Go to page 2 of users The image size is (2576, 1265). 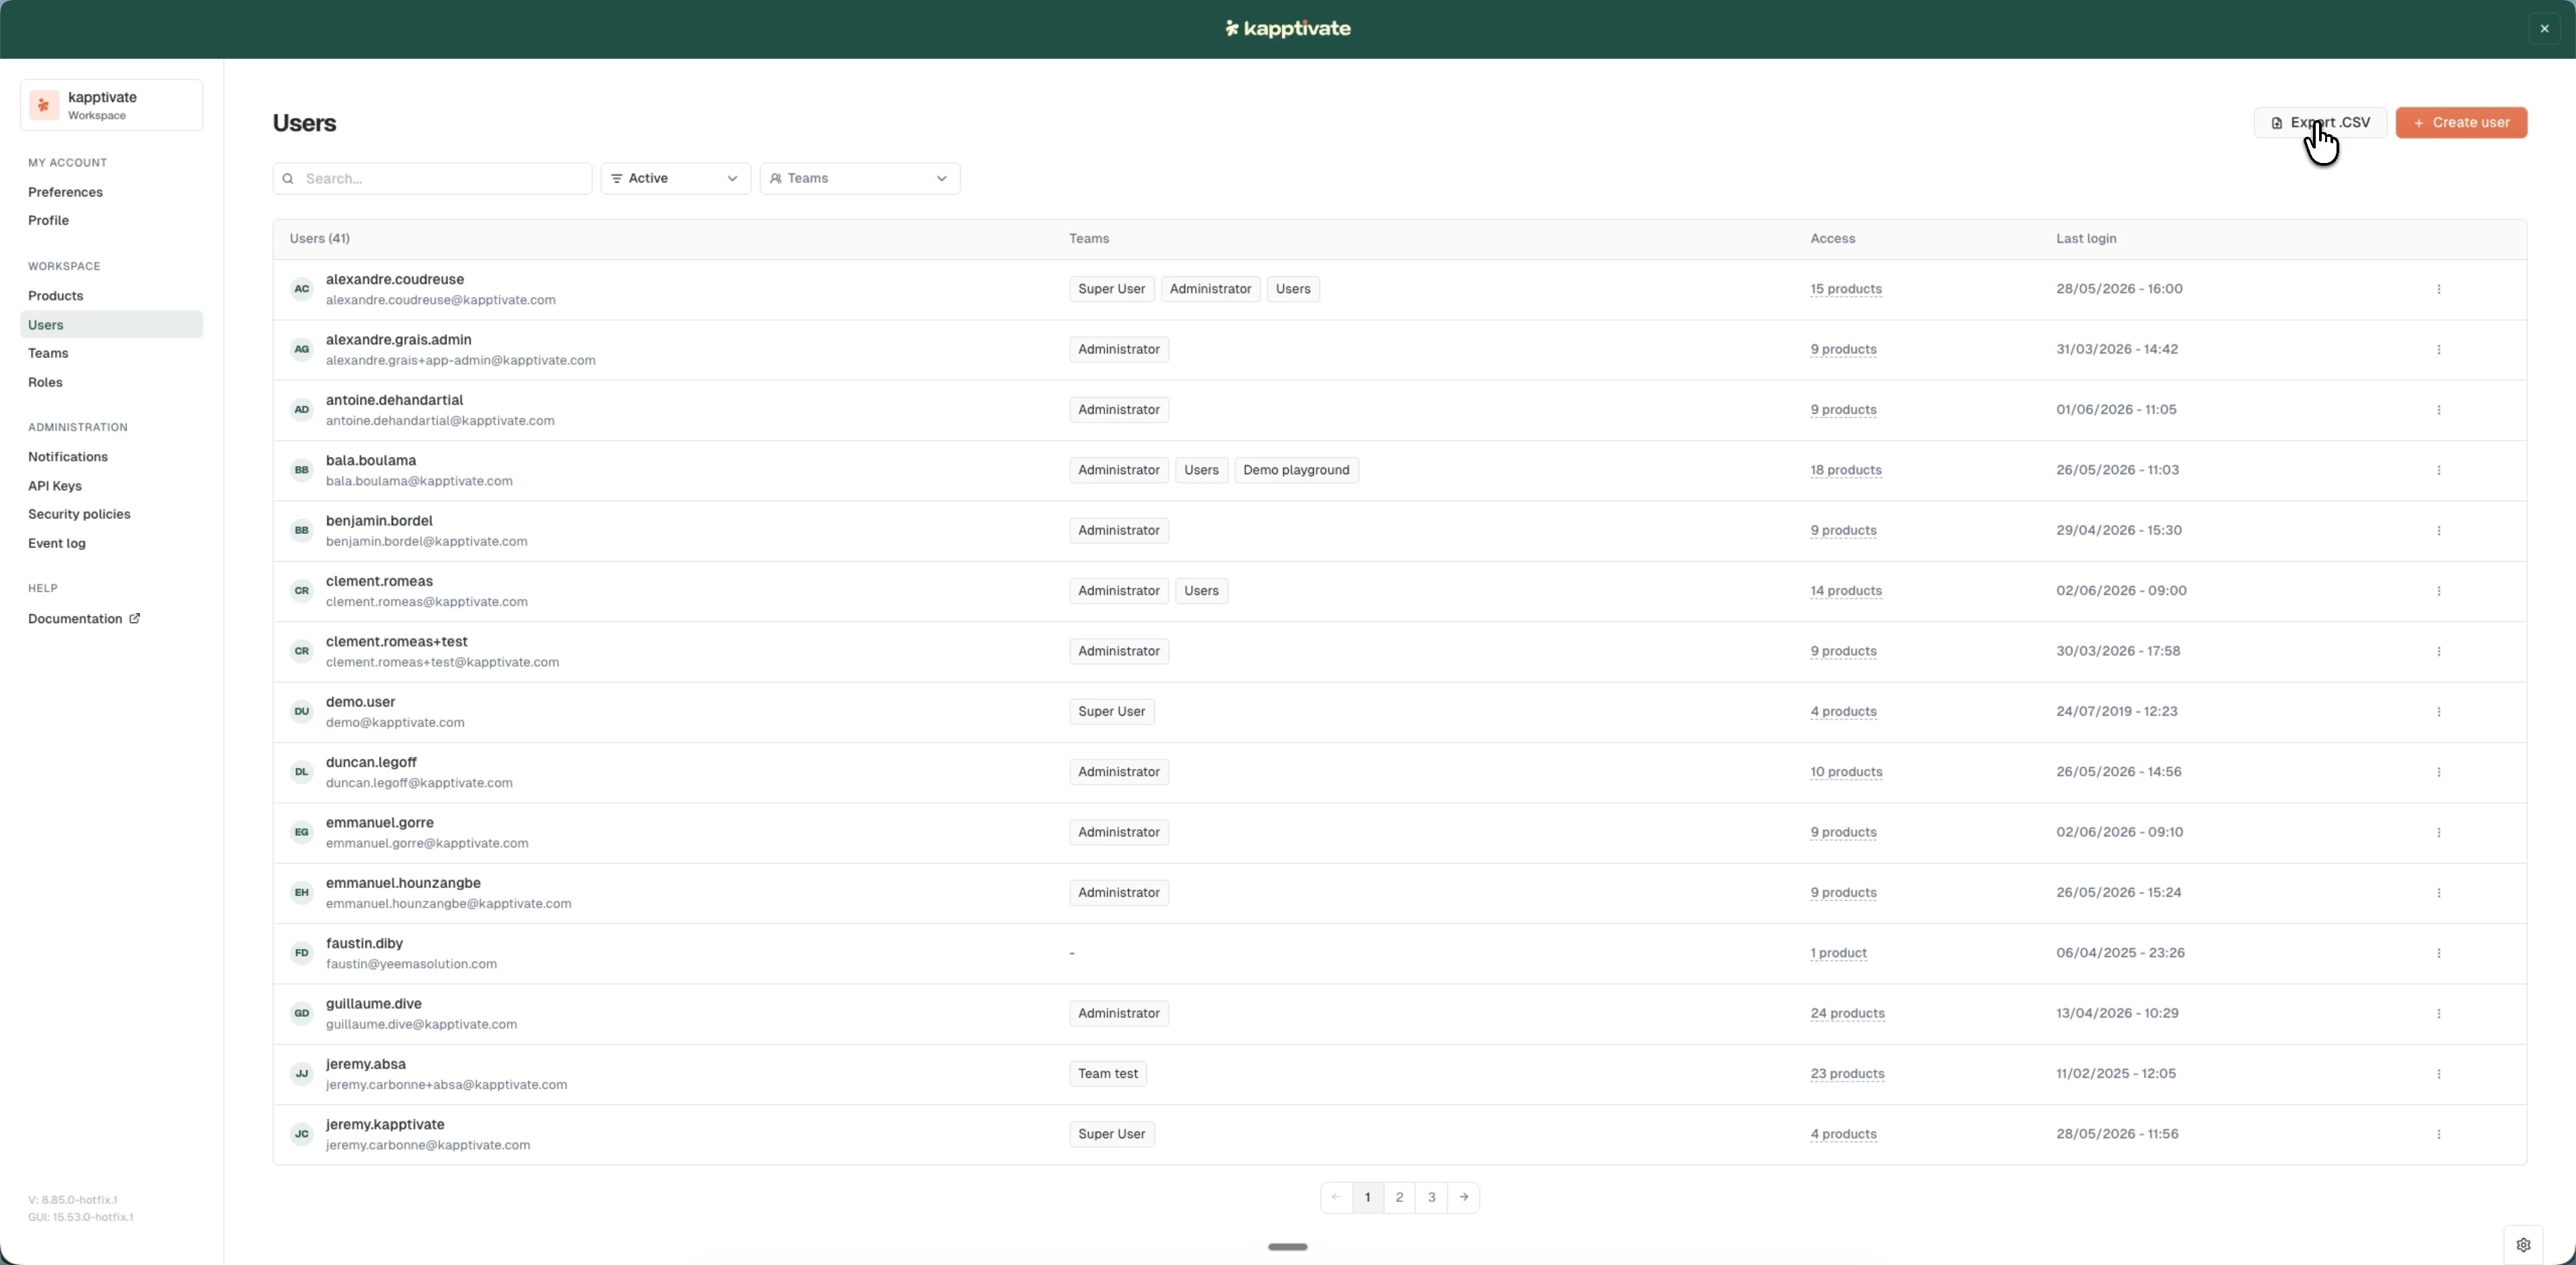[x=1399, y=1197]
